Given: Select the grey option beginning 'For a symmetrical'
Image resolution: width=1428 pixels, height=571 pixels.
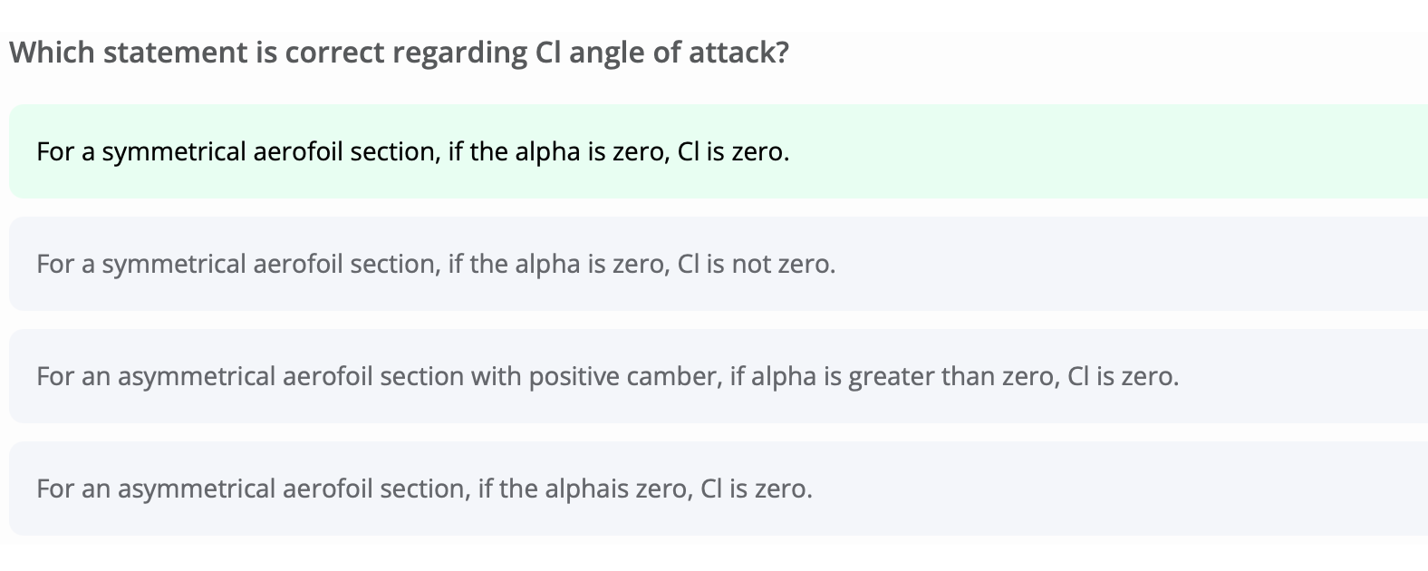Looking at the screenshot, I should (x=719, y=264).
